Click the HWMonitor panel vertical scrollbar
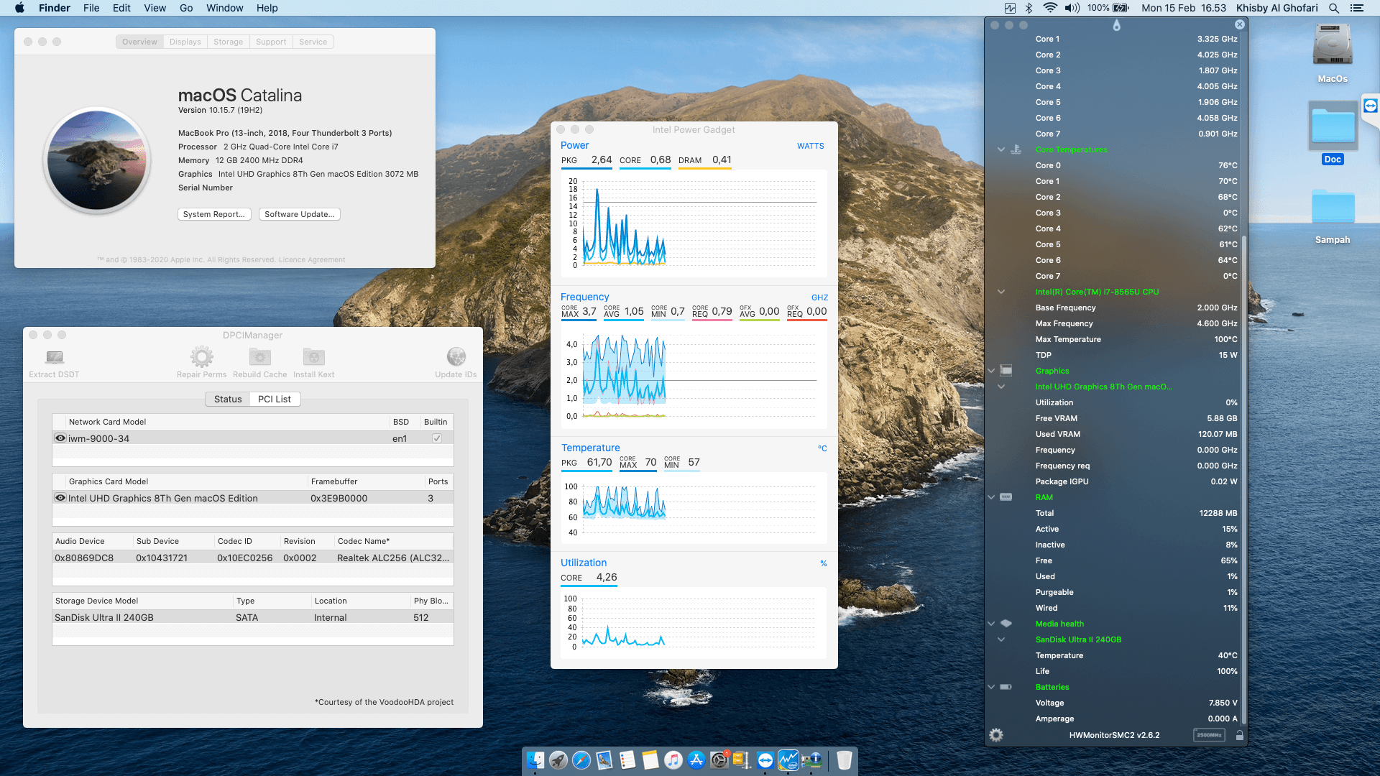This screenshot has height=776, width=1380. coord(1243,479)
